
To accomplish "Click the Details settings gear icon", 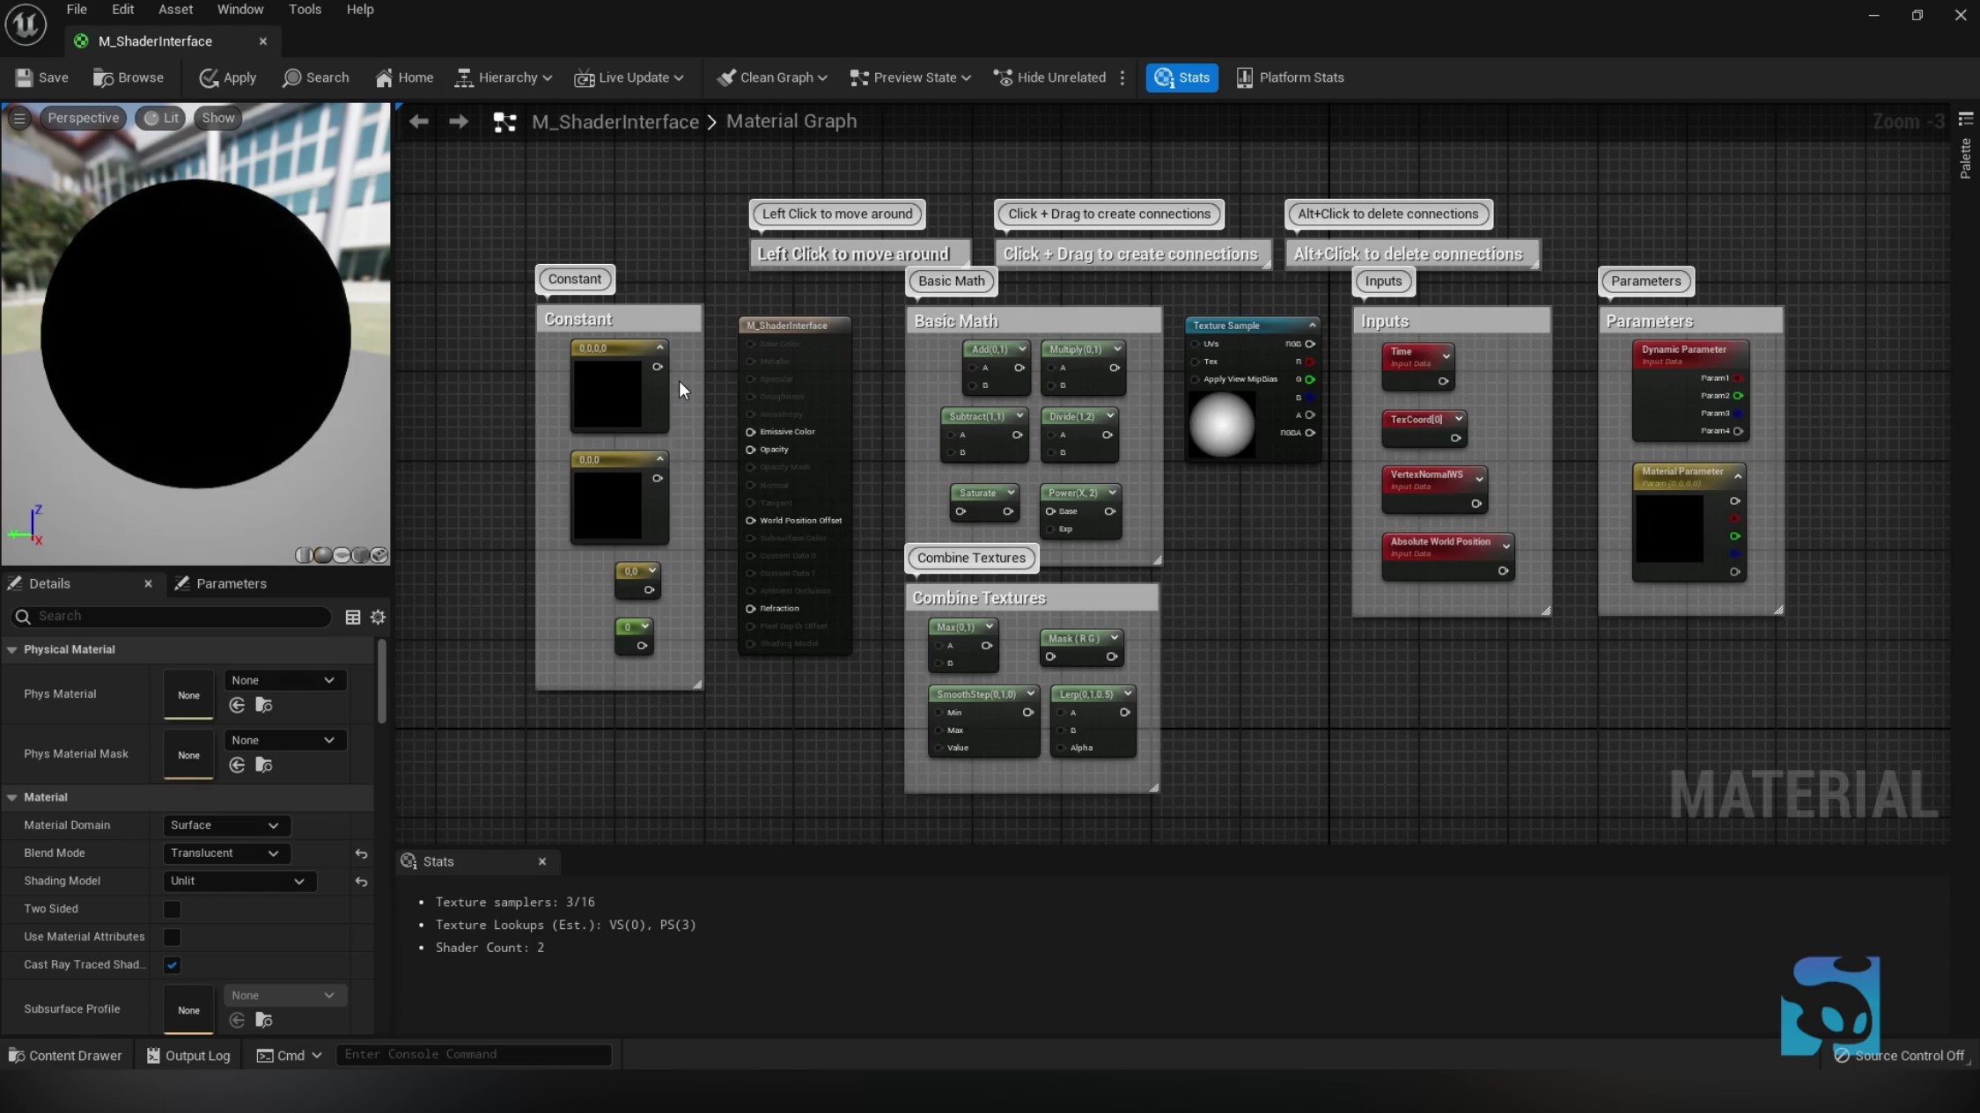I will coord(378,617).
